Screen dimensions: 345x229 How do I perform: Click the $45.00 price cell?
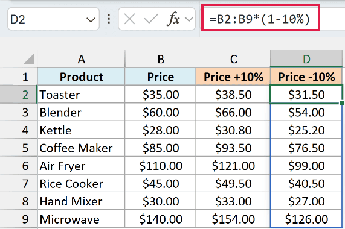[161, 183]
